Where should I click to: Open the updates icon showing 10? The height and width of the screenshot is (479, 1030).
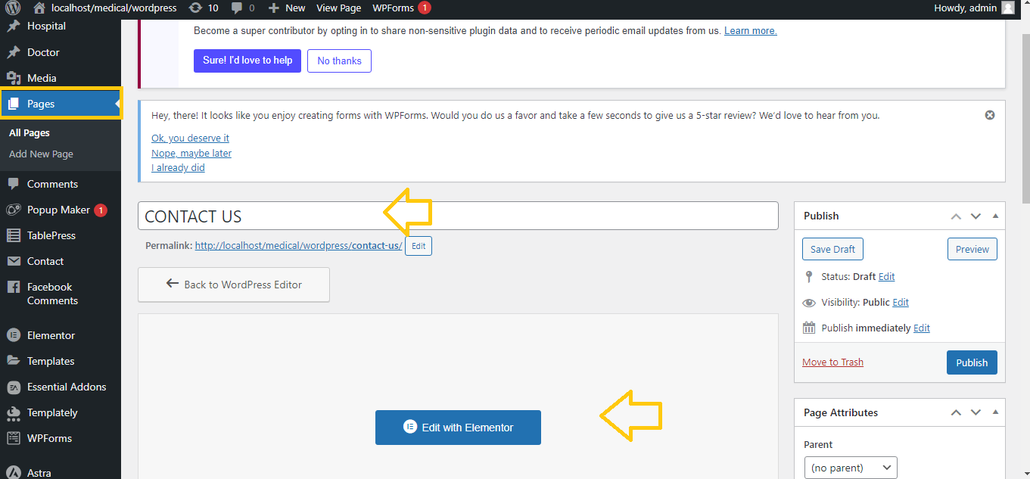click(x=204, y=8)
